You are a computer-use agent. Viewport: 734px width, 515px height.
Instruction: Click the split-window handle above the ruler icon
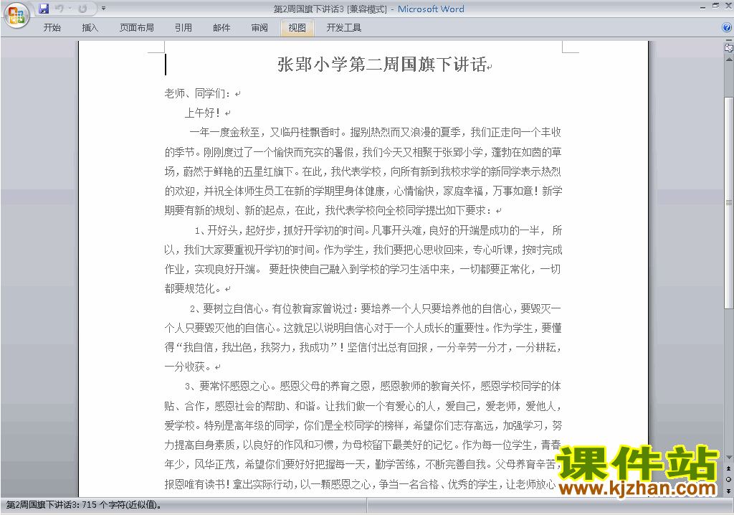pos(728,41)
